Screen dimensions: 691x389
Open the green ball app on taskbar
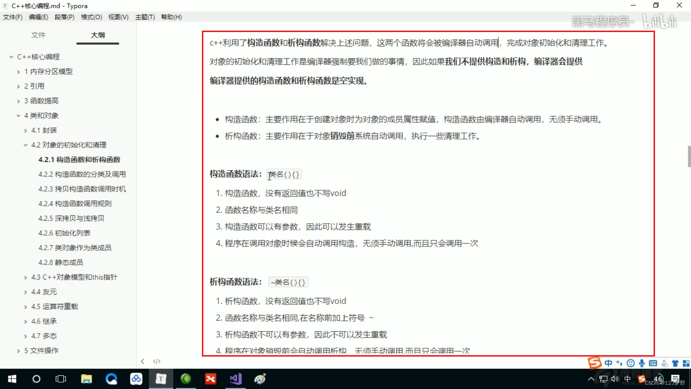click(x=186, y=379)
